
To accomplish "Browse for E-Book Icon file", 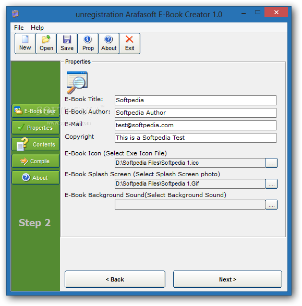I will [x=272, y=163].
